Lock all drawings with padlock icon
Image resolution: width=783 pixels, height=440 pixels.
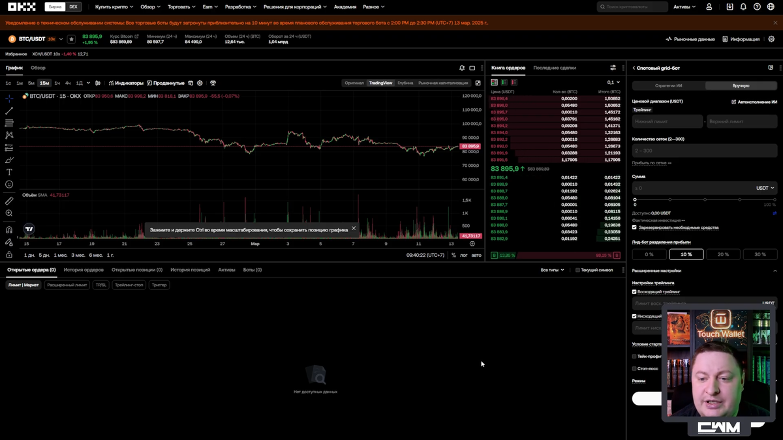coord(9,254)
